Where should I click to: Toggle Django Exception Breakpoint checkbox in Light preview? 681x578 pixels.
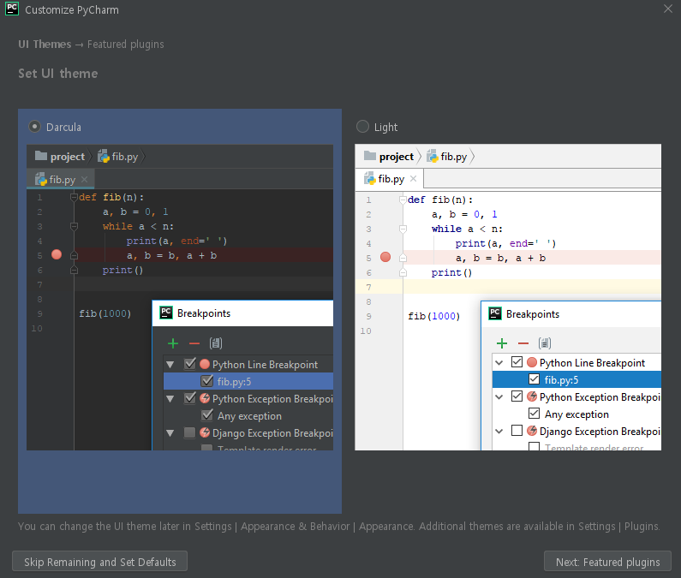point(517,431)
